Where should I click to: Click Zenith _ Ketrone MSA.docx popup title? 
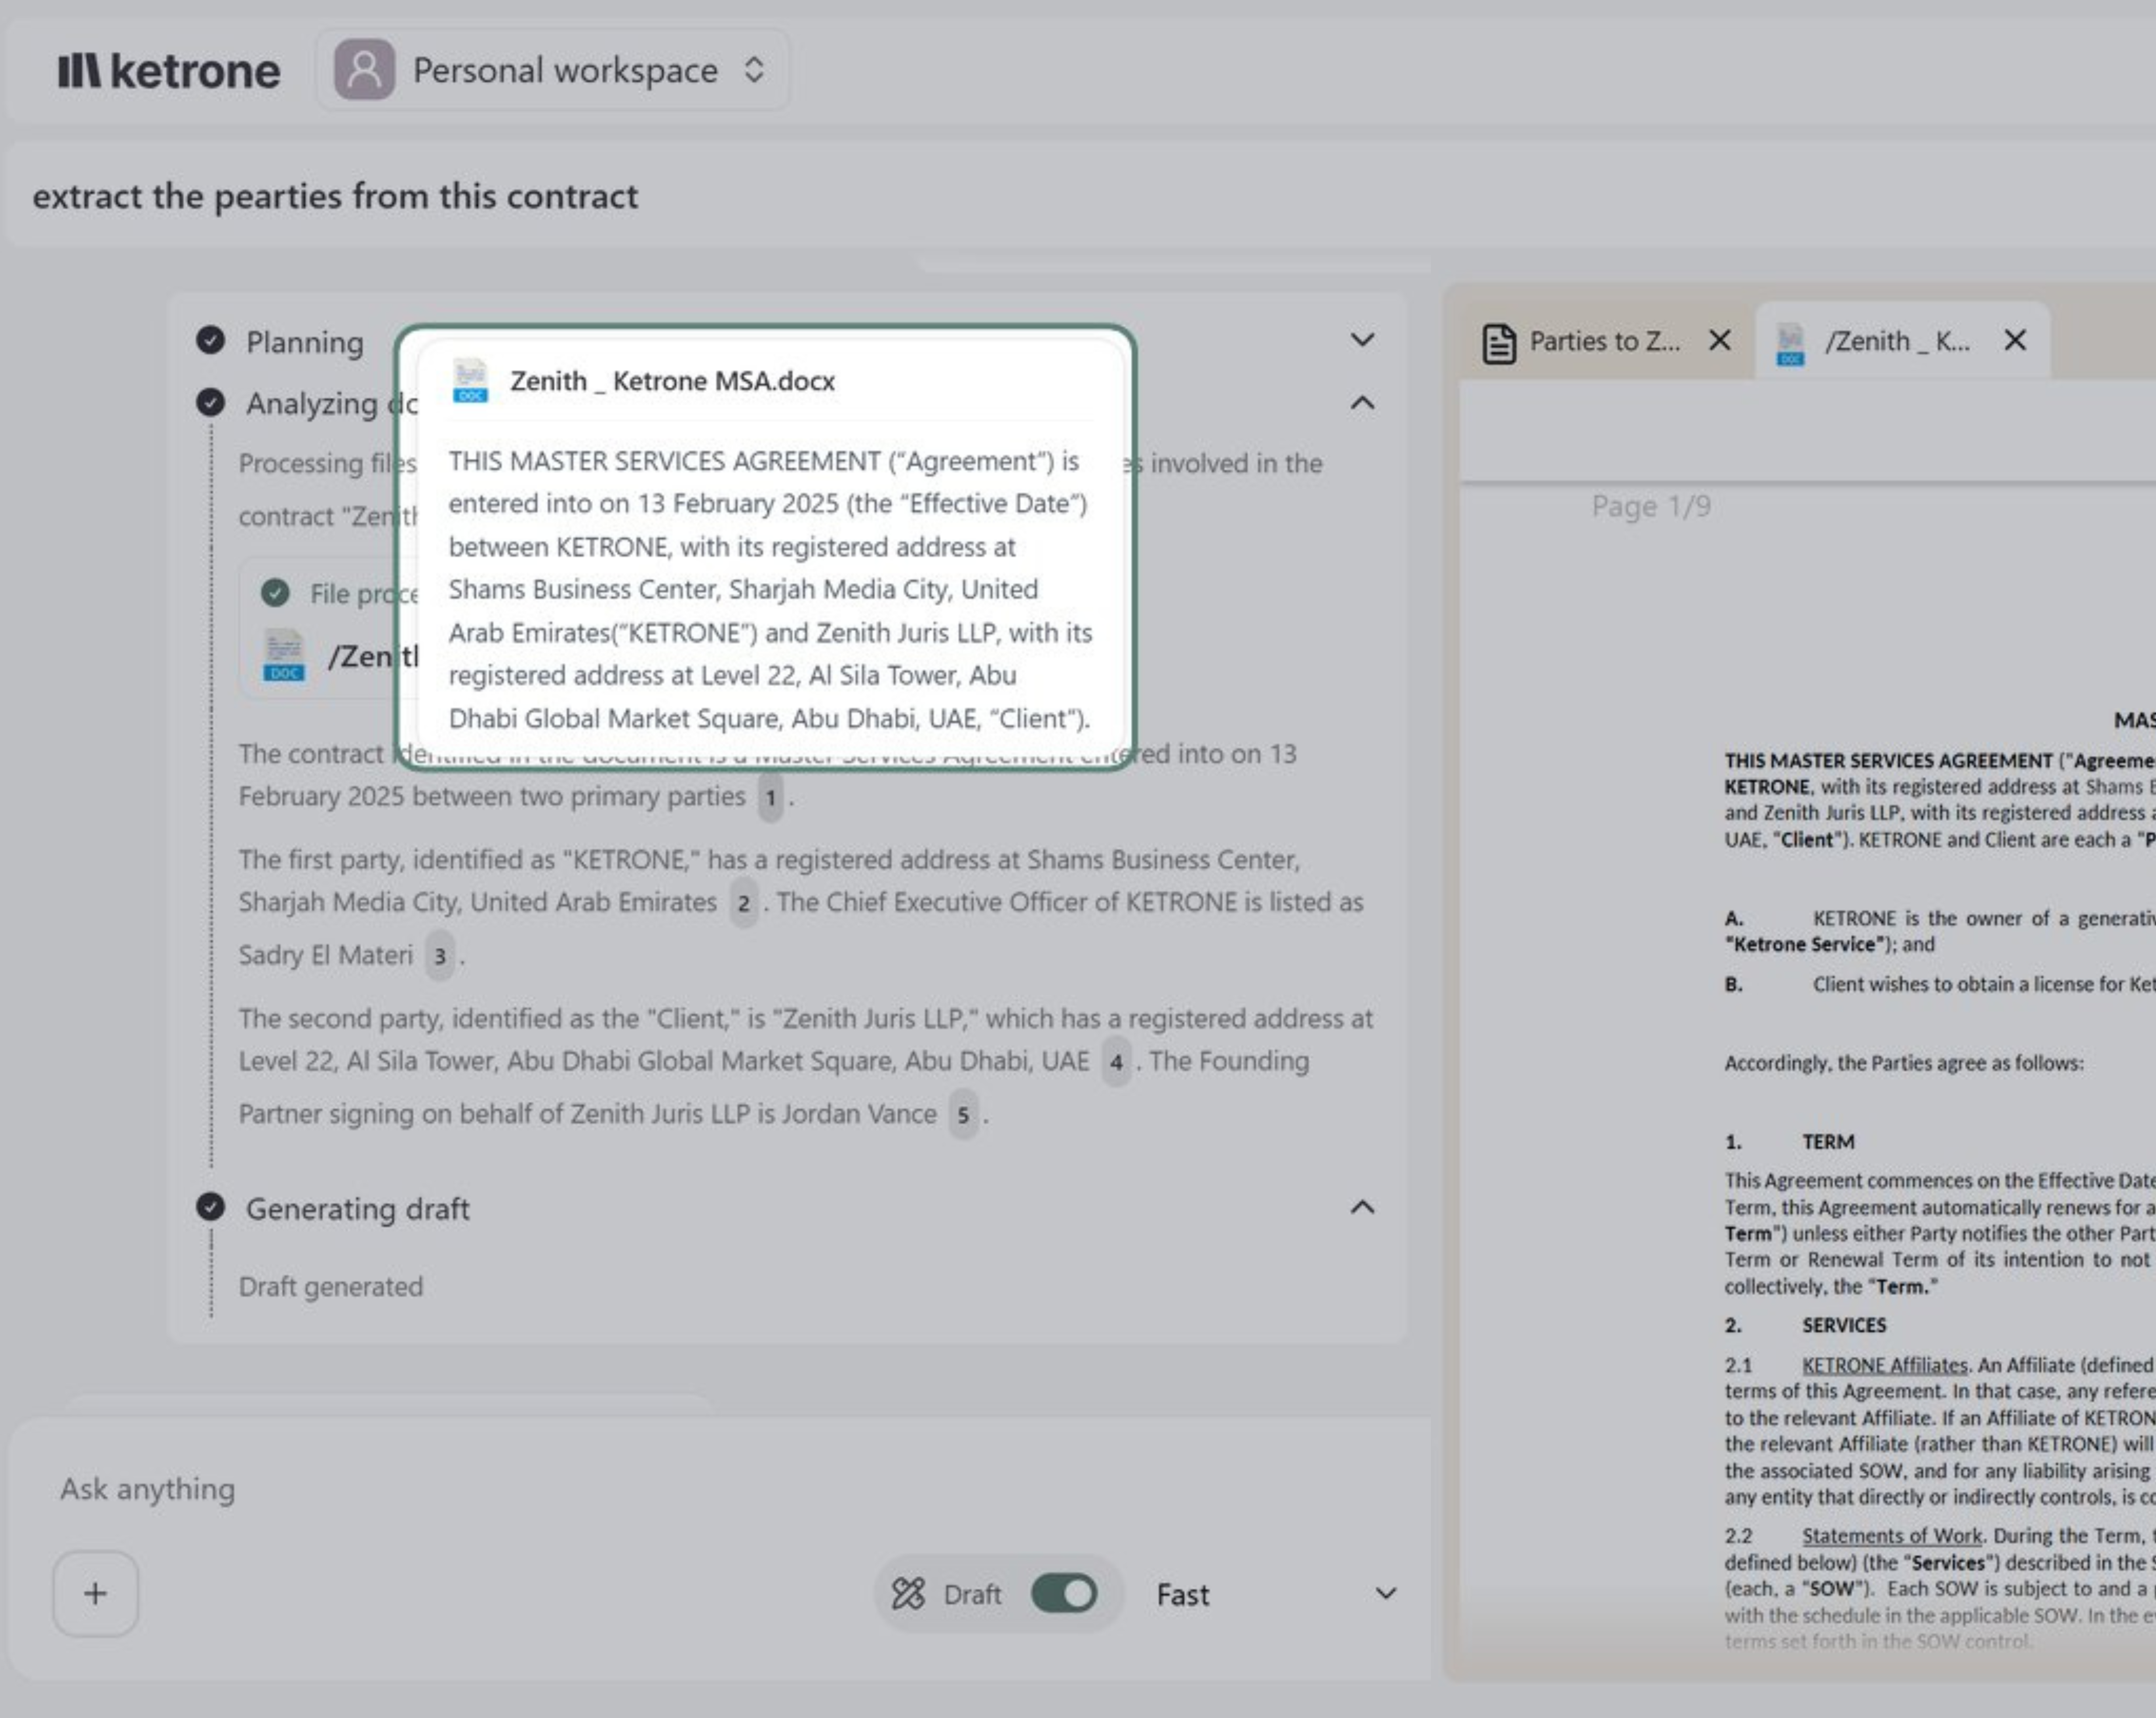[x=672, y=381]
